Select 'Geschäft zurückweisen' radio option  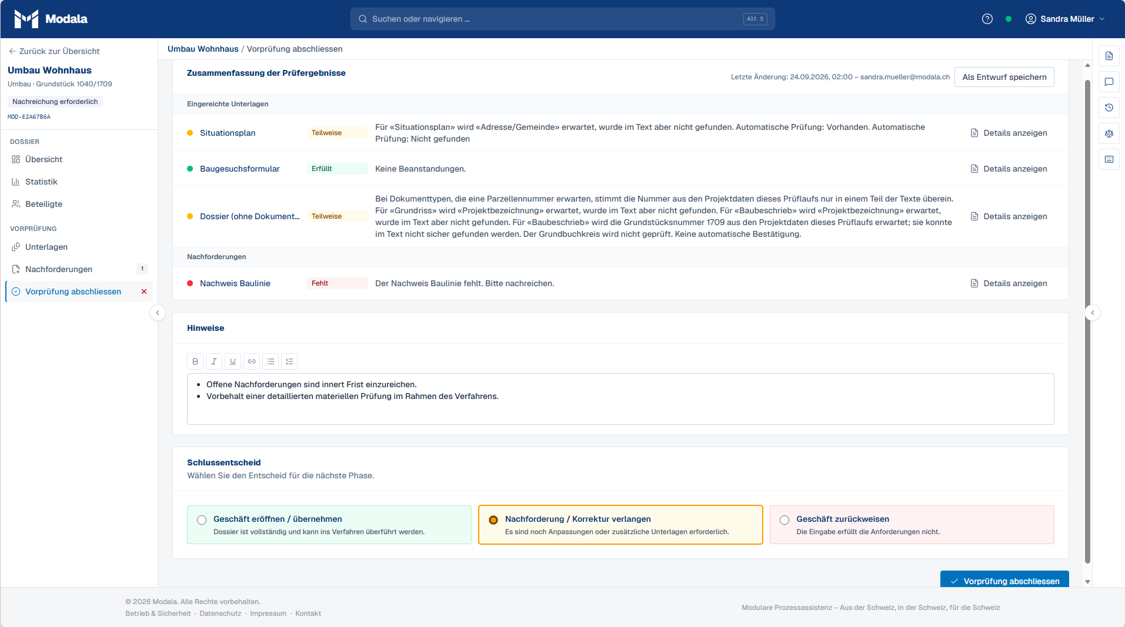point(785,520)
